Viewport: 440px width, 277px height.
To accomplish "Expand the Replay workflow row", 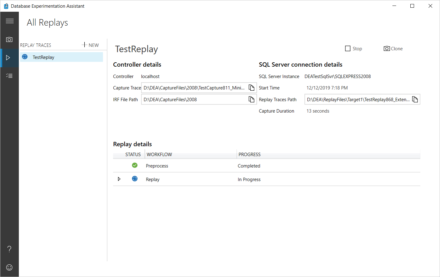I will [x=119, y=179].
